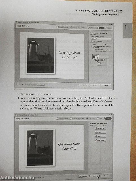Screen dimensions: 136x181
Task: Click Cancel in Step 5 Share window
Action: click(105, 176)
